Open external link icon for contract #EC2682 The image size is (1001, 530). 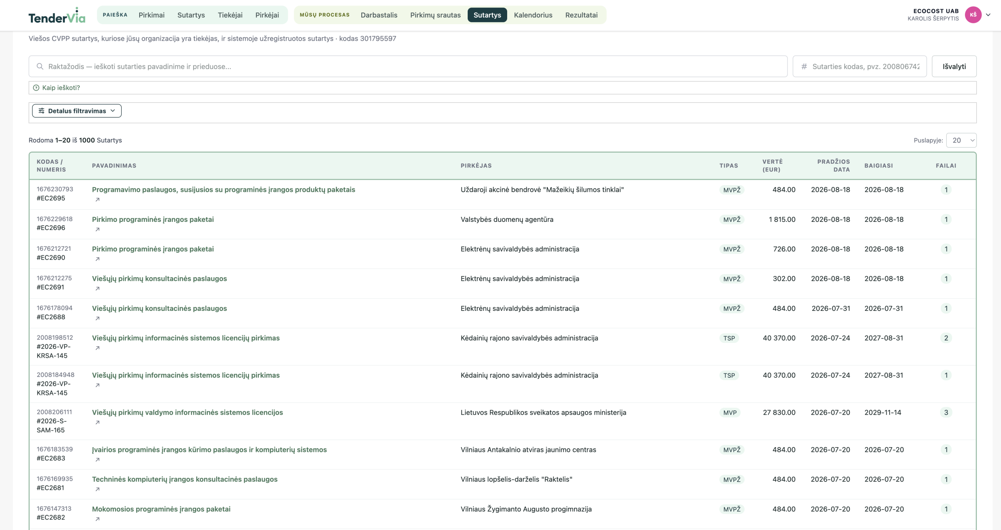tap(98, 519)
